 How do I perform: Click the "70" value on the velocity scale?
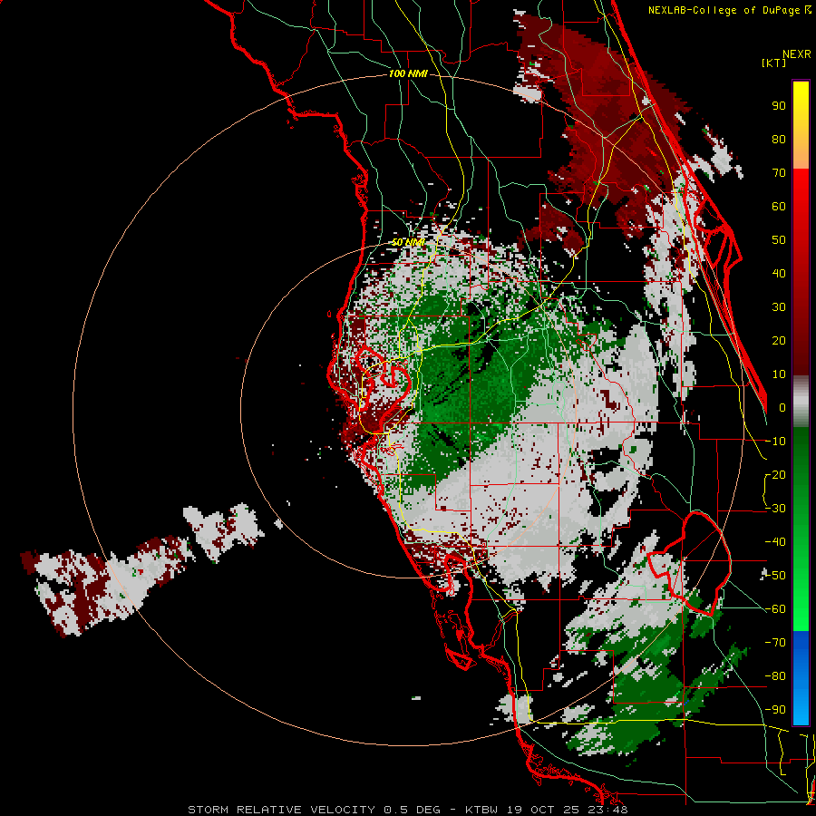[779, 173]
